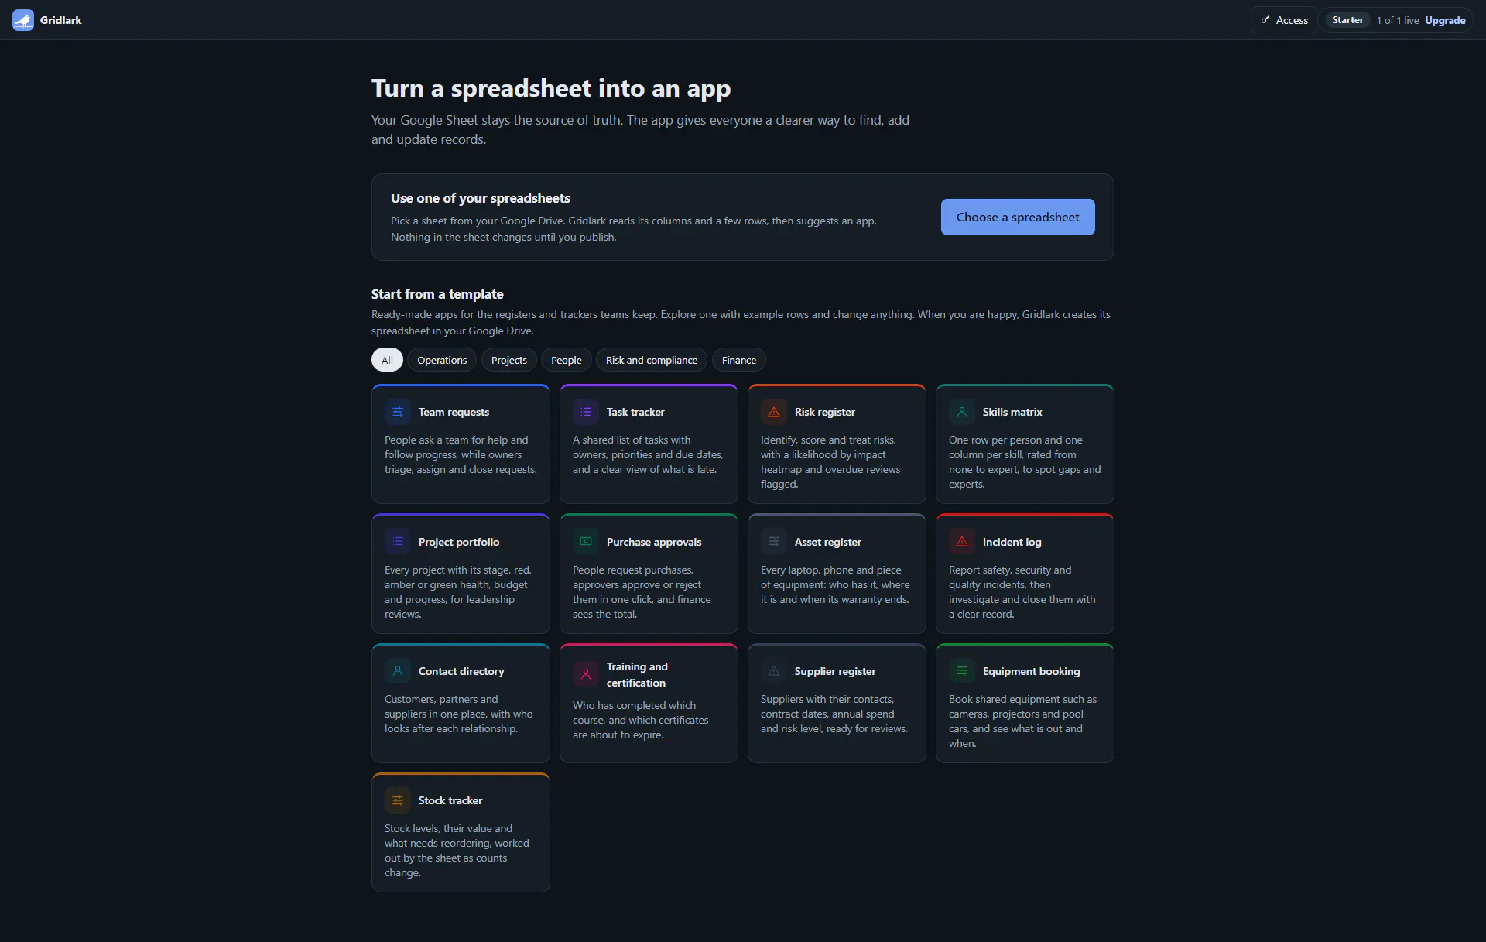1486x942 pixels.
Task: Click the Purchase approvals money icon
Action: [586, 542]
